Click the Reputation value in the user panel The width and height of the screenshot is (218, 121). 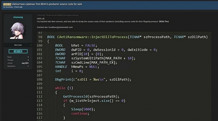tap(28, 66)
